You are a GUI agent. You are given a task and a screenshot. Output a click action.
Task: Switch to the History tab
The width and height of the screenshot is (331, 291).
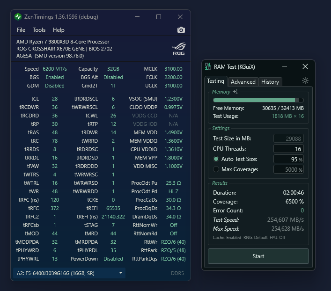pyautogui.click(x=270, y=81)
